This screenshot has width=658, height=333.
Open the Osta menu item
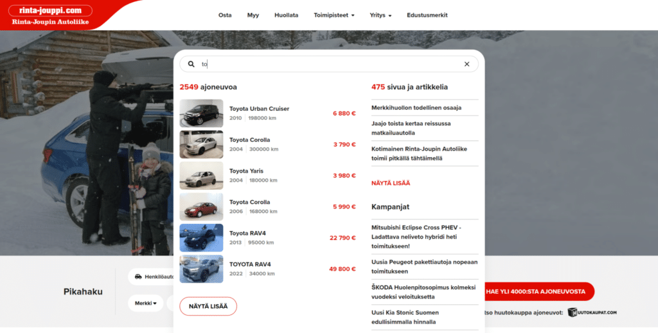click(225, 15)
